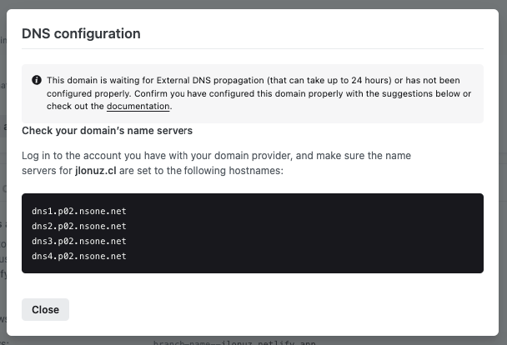Click the info icon in the notice
The height and width of the screenshot is (345, 507).
point(37,81)
